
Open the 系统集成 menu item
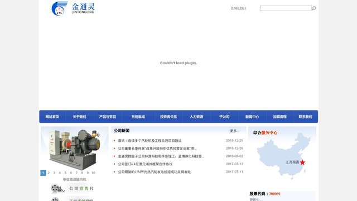pos(138,117)
